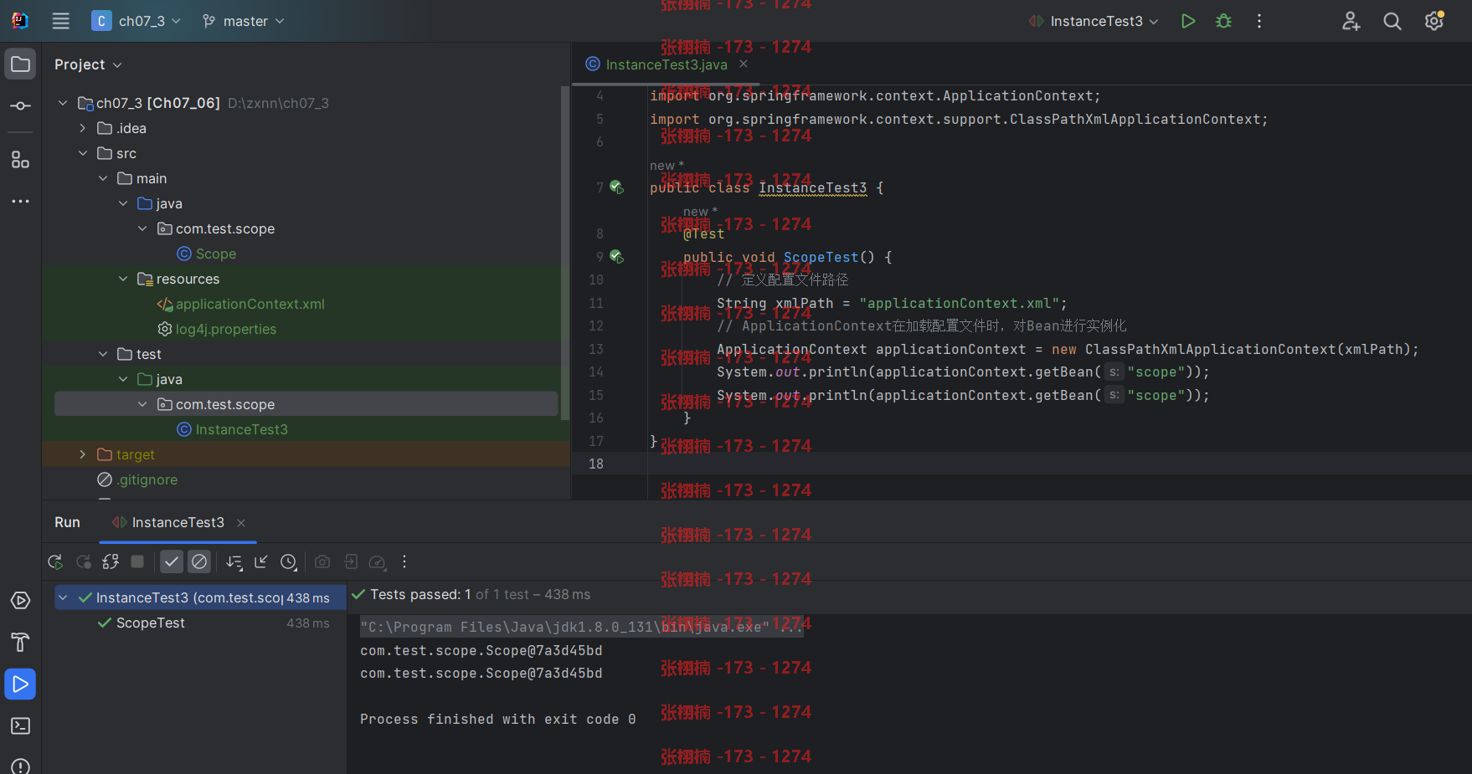The width and height of the screenshot is (1472, 774).
Task: Select the Run panel title
Action: (67, 522)
